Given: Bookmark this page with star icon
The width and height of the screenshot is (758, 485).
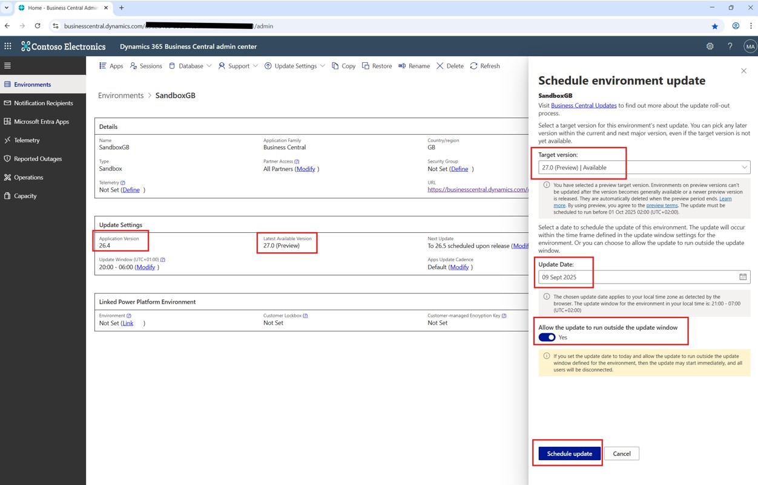Looking at the screenshot, I should point(714,26).
